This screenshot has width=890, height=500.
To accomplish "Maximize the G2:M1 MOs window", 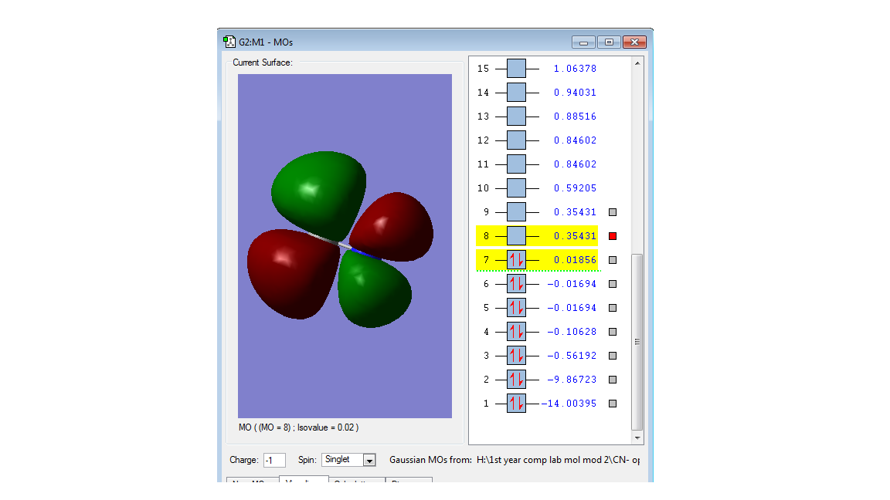I will 609,42.
